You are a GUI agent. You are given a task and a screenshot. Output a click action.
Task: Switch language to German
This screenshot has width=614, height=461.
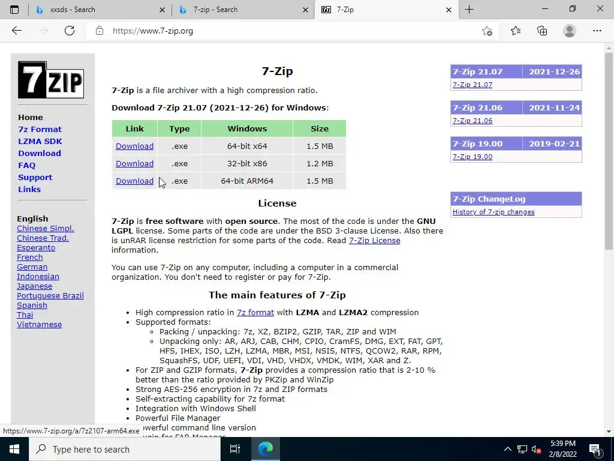tap(32, 267)
